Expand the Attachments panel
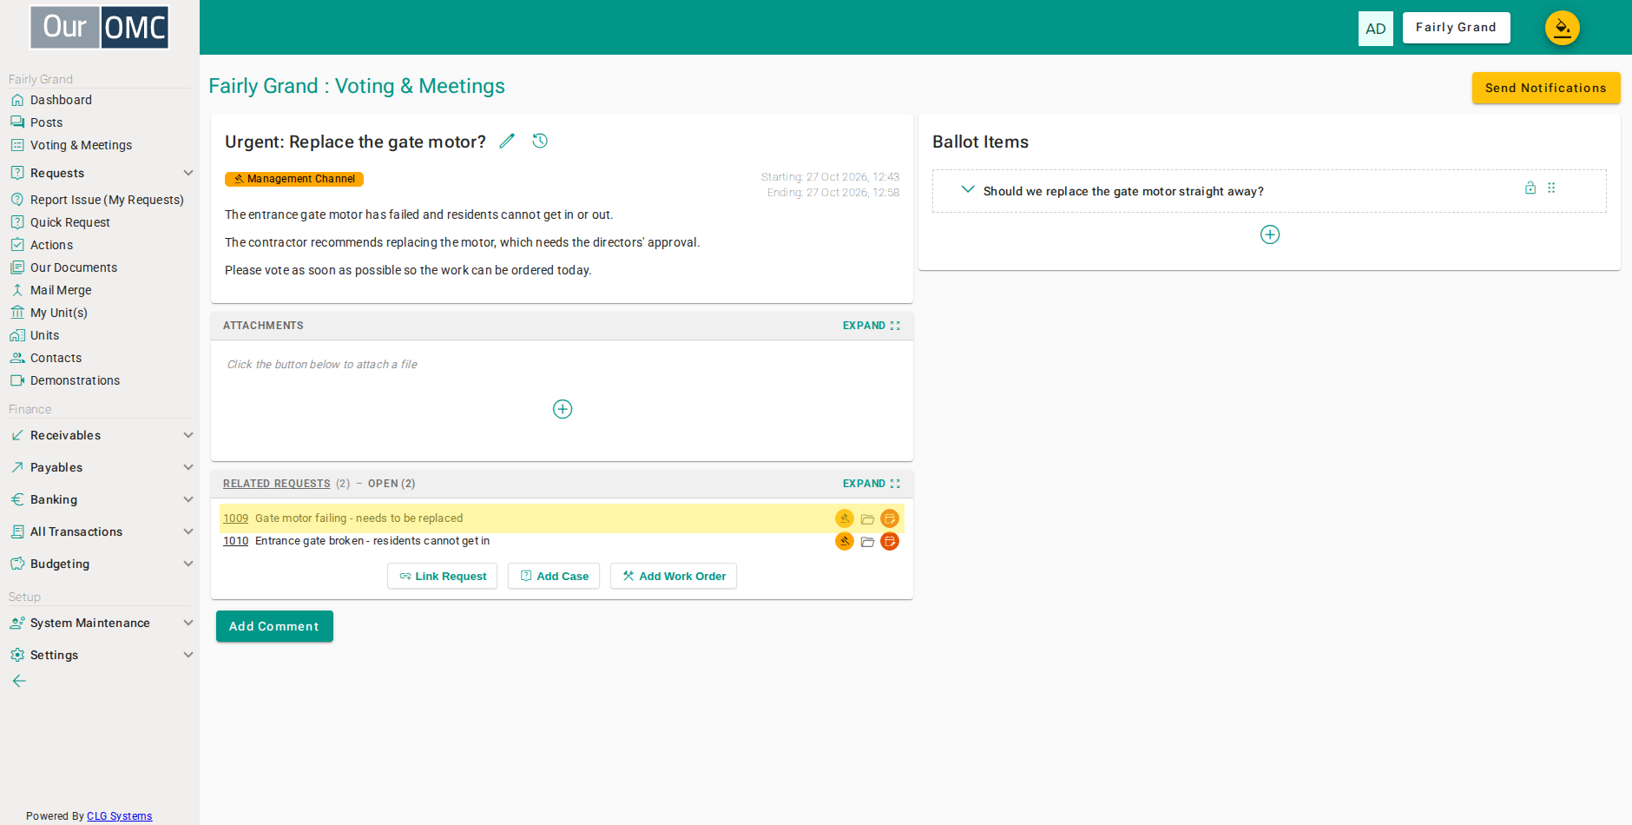Viewport: 1632px width, 825px height. pos(872,326)
